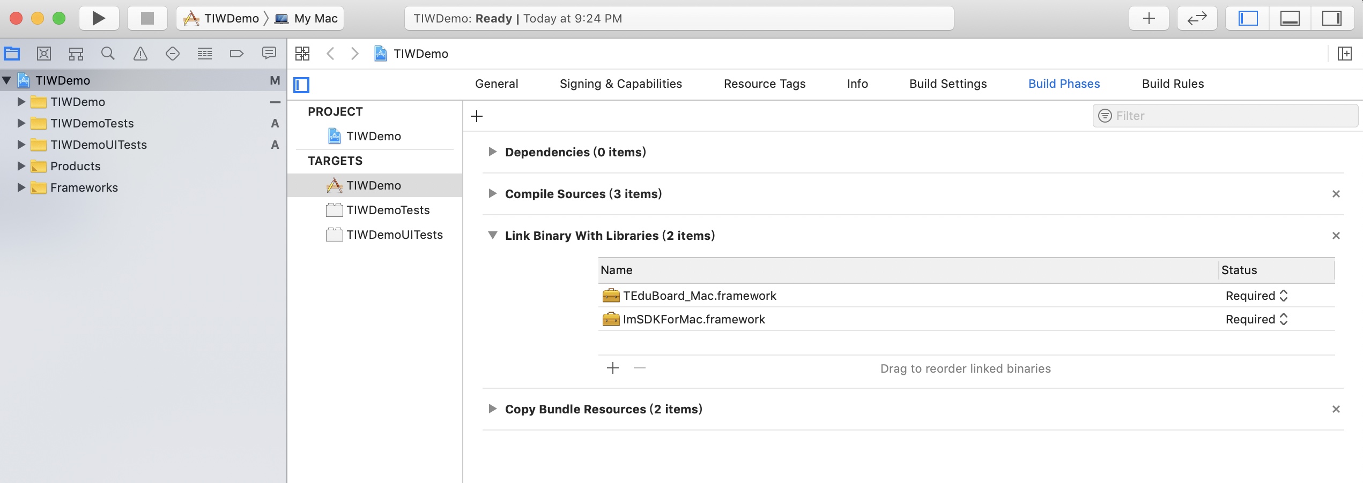Expand the TIWDemoTests folder
The width and height of the screenshot is (1363, 483).
point(21,123)
